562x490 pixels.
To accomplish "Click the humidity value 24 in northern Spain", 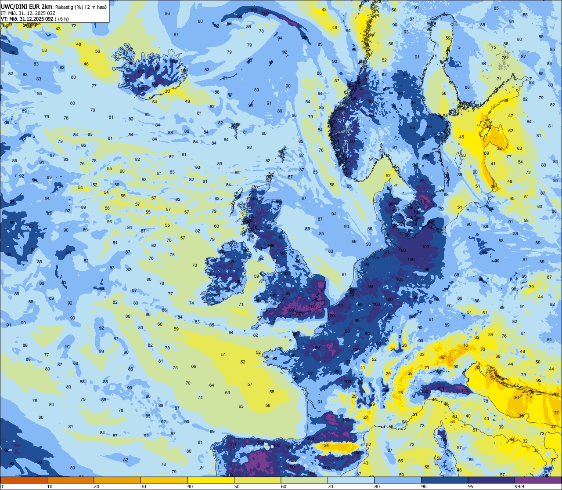I will (x=326, y=445).
